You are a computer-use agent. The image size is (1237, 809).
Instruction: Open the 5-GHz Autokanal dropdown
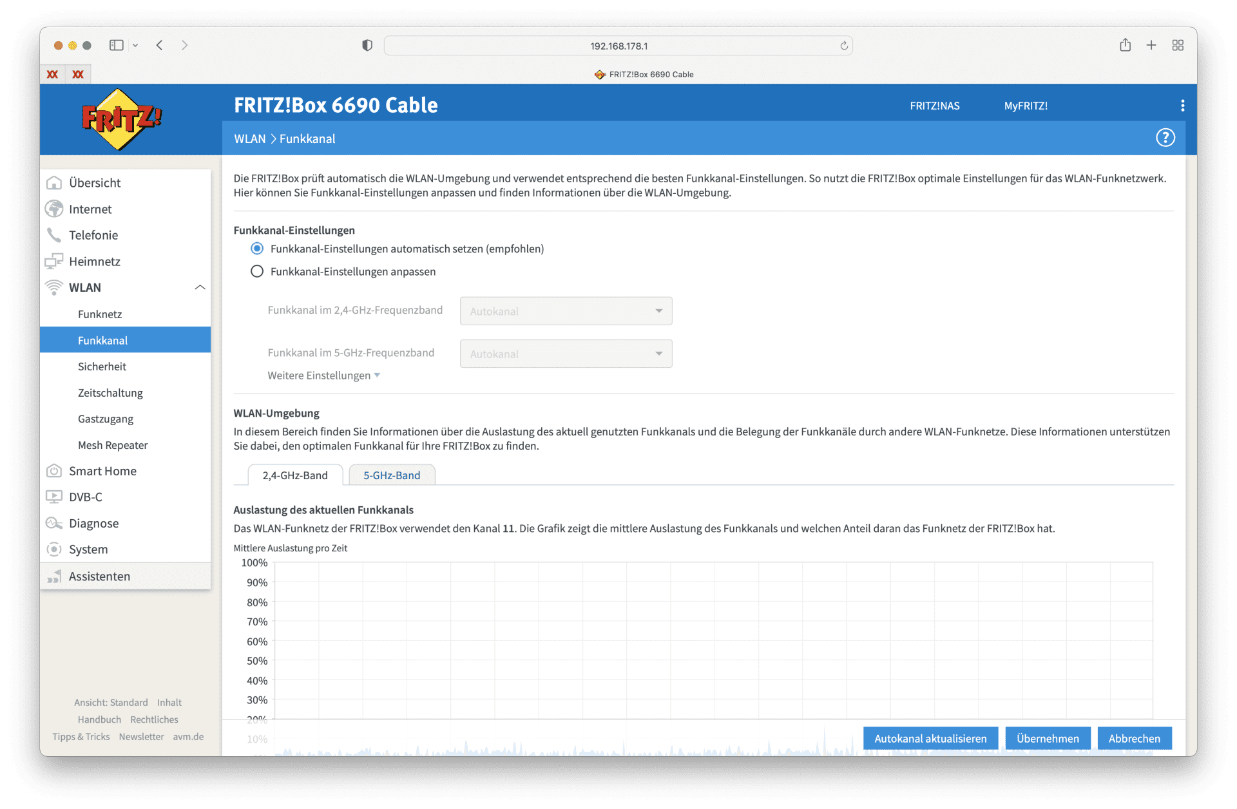[x=566, y=354]
